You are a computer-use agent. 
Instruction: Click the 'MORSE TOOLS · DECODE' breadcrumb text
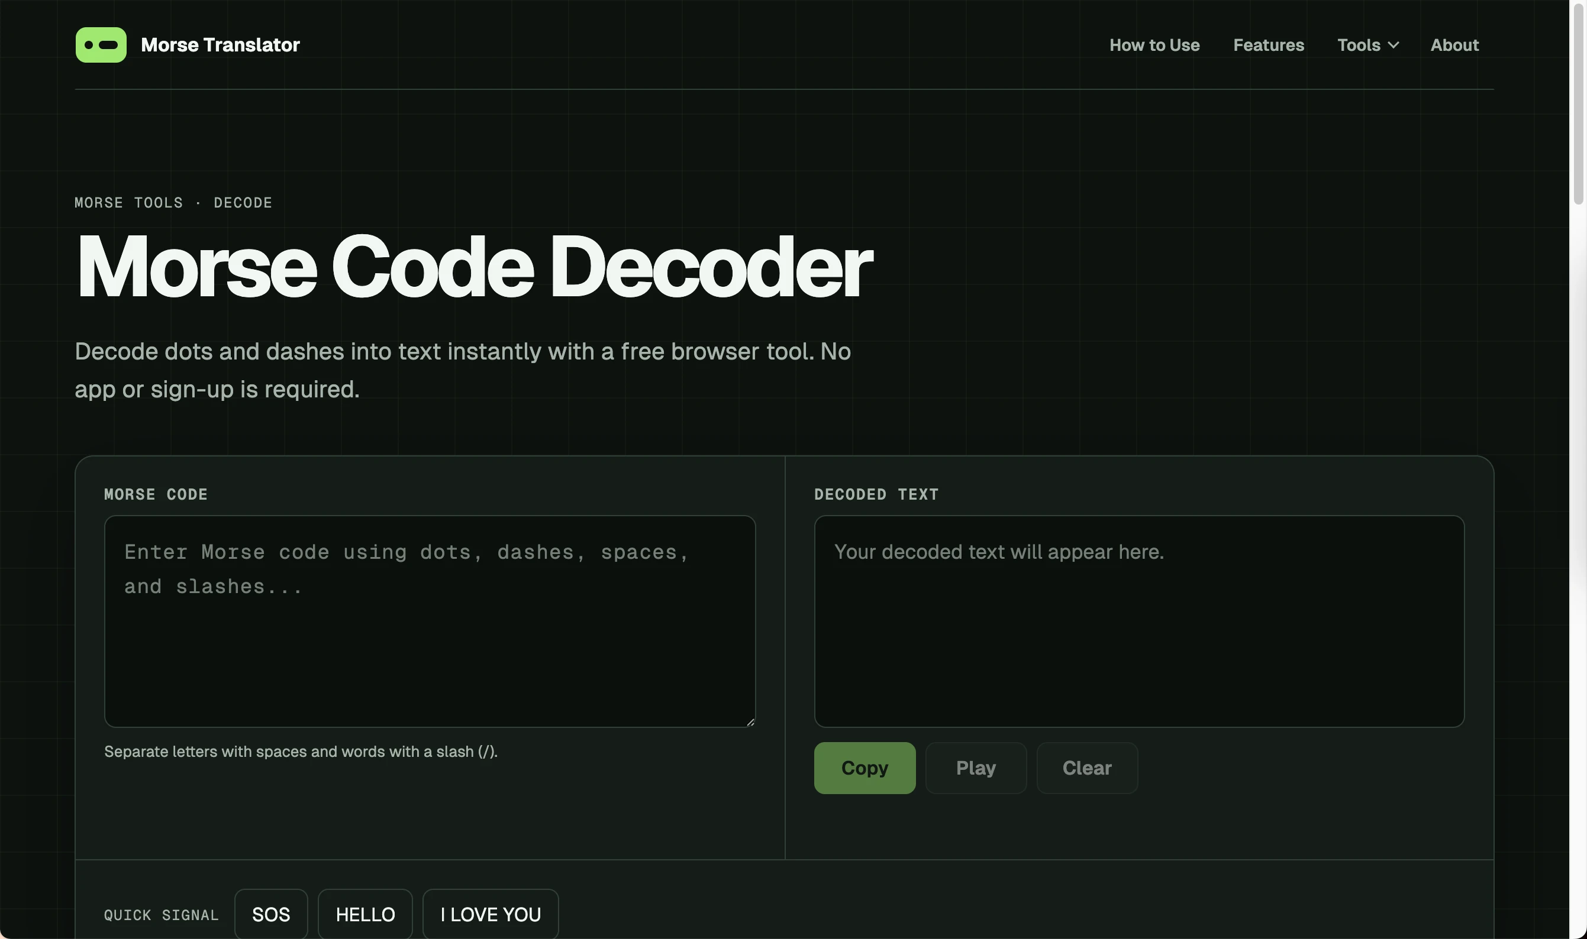tap(173, 202)
